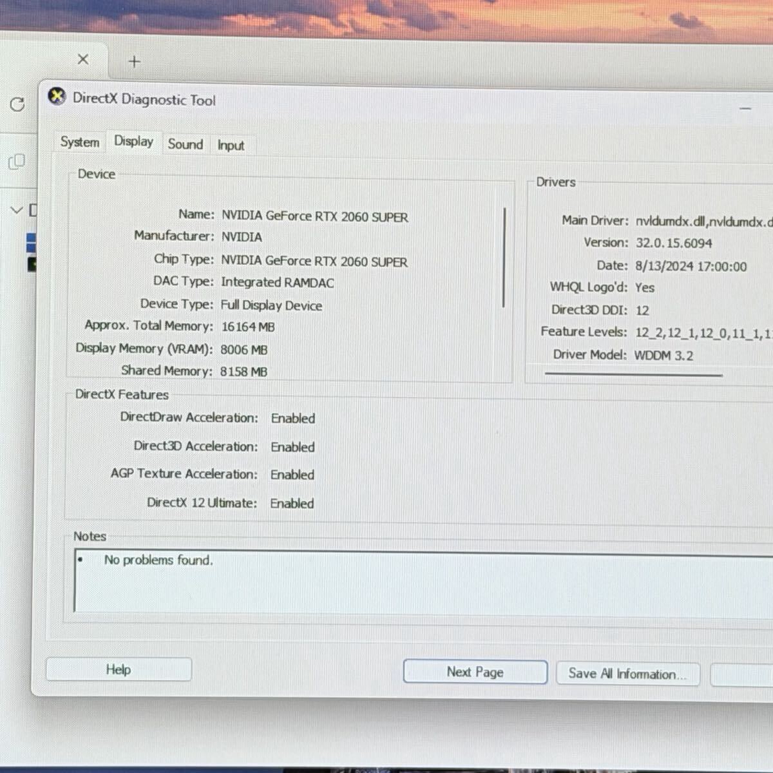Click Save All Information button
Screen dimensions: 773x773
click(x=627, y=674)
